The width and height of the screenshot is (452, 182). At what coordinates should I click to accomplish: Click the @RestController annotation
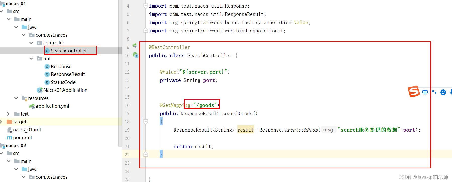(x=169, y=47)
